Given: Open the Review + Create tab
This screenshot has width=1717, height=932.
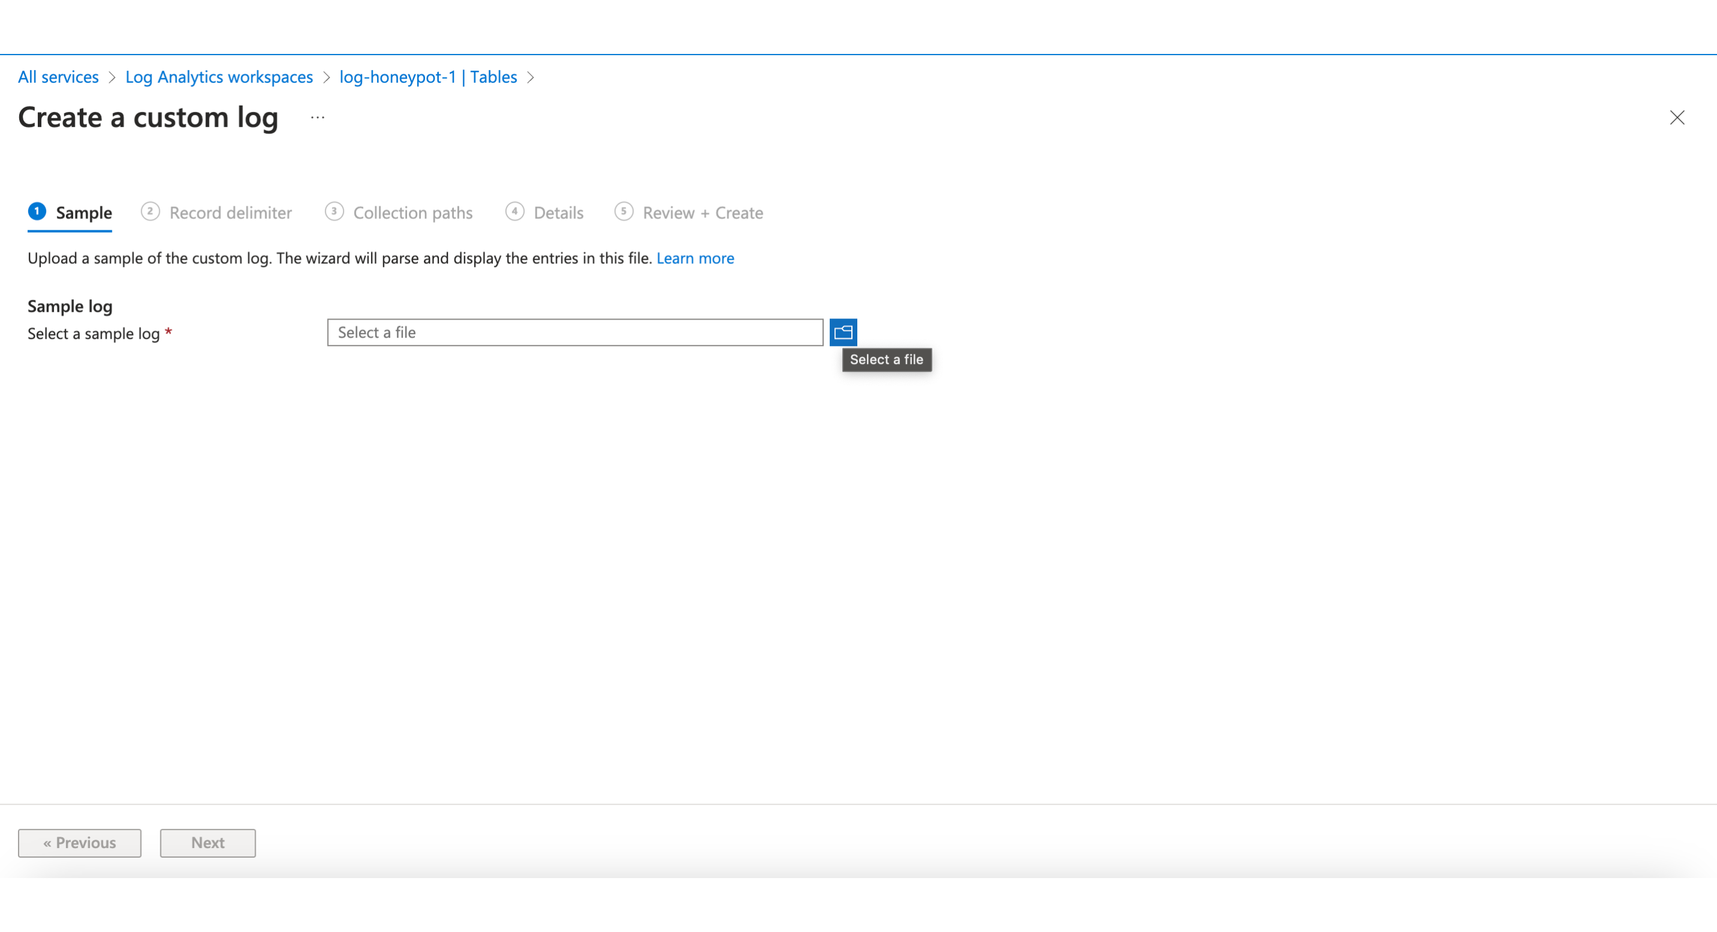Looking at the screenshot, I should point(702,213).
